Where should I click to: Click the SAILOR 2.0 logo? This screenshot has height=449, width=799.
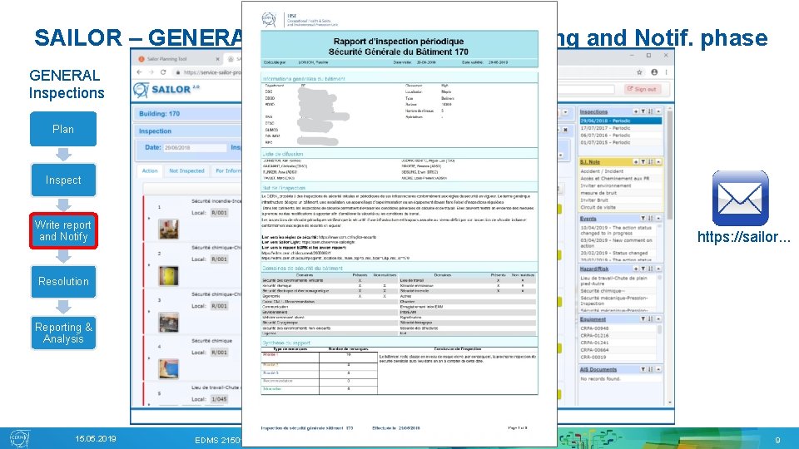pyautogui.click(x=166, y=90)
